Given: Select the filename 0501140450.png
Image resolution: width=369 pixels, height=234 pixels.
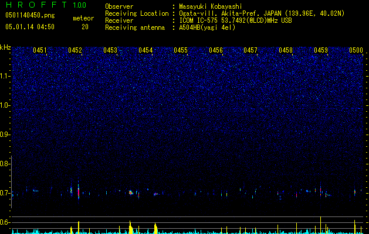Looking at the screenshot, I should tap(30, 15).
